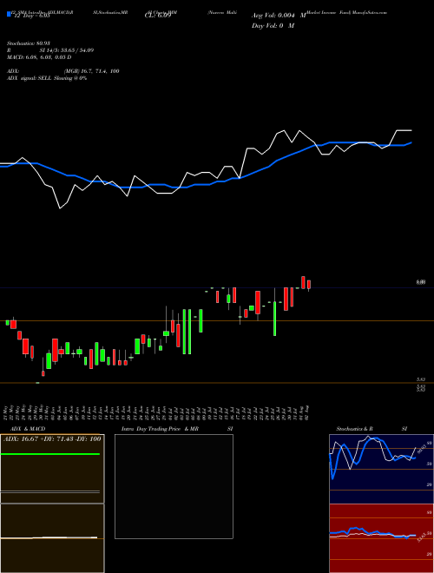Image resolution: width=434 pixels, height=573 pixels.
Task: Click the 'Stochastics: 80.93' reading
Action: click(x=27, y=43)
